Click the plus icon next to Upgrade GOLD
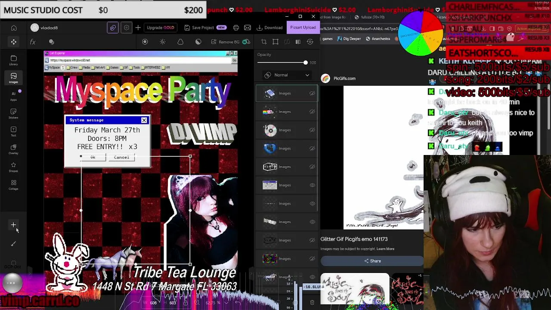This screenshot has width=551, height=310. (x=138, y=28)
